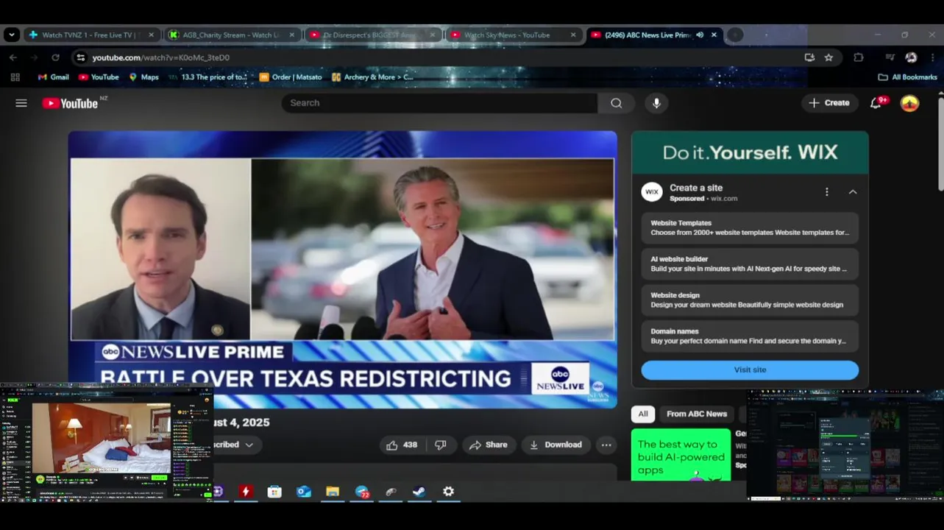
Task: Open Archery & More bookmark
Action: (x=372, y=77)
